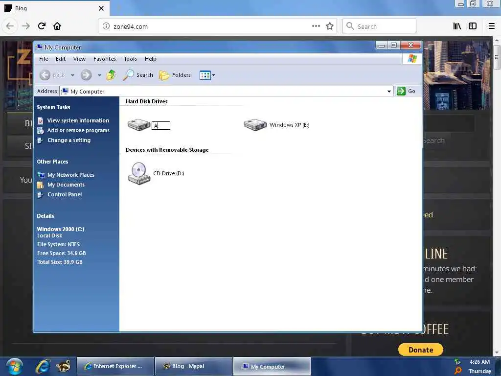This screenshot has height=376, width=501.
Task: Expand the Back history dropdown arrow
Action: [72, 75]
